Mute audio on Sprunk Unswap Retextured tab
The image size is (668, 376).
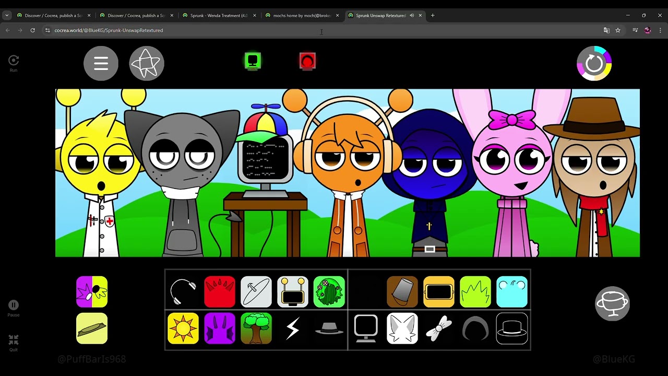tap(412, 15)
